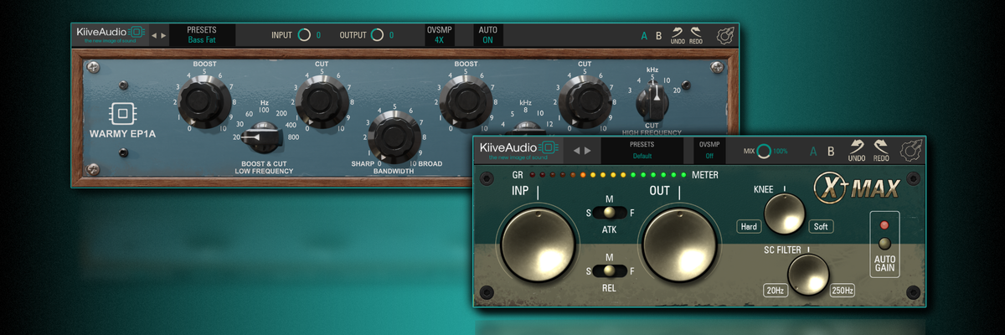Set sidechain filter to 250Hz

pyautogui.click(x=843, y=291)
